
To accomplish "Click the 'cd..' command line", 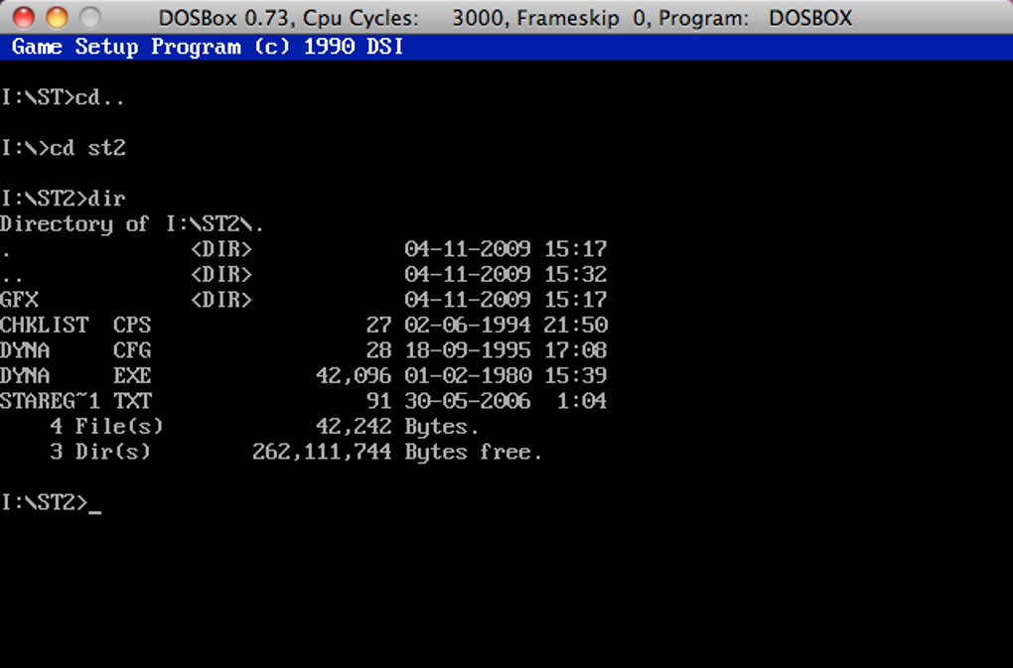I will click(x=63, y=97).
